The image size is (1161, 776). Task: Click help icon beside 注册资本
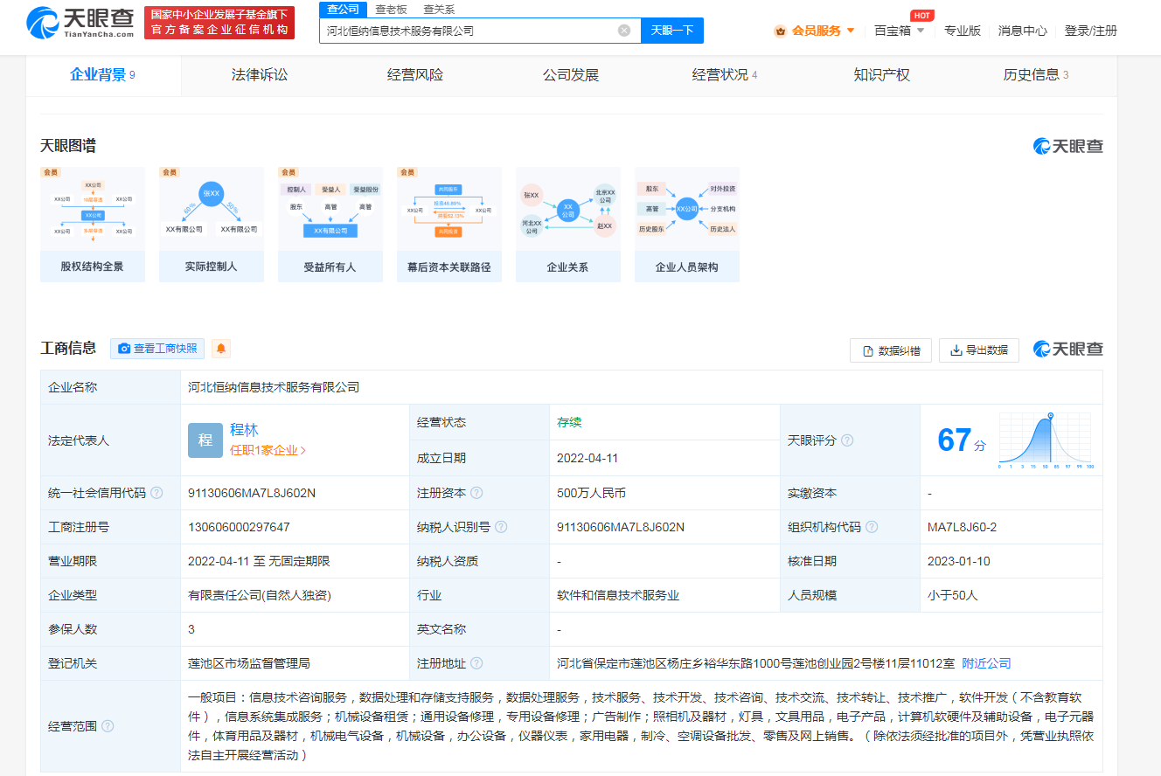[476, 493]
